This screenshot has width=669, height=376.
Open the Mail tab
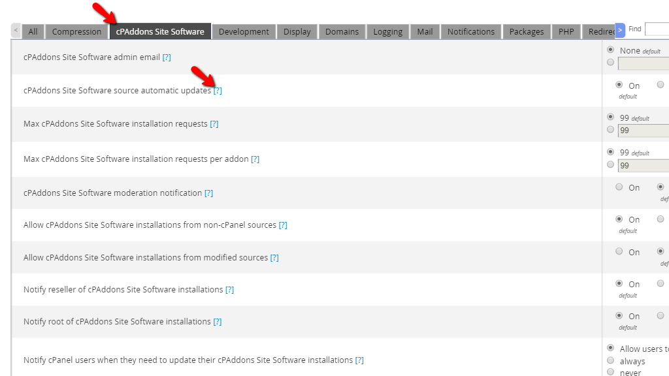click(x=425, y=31)
